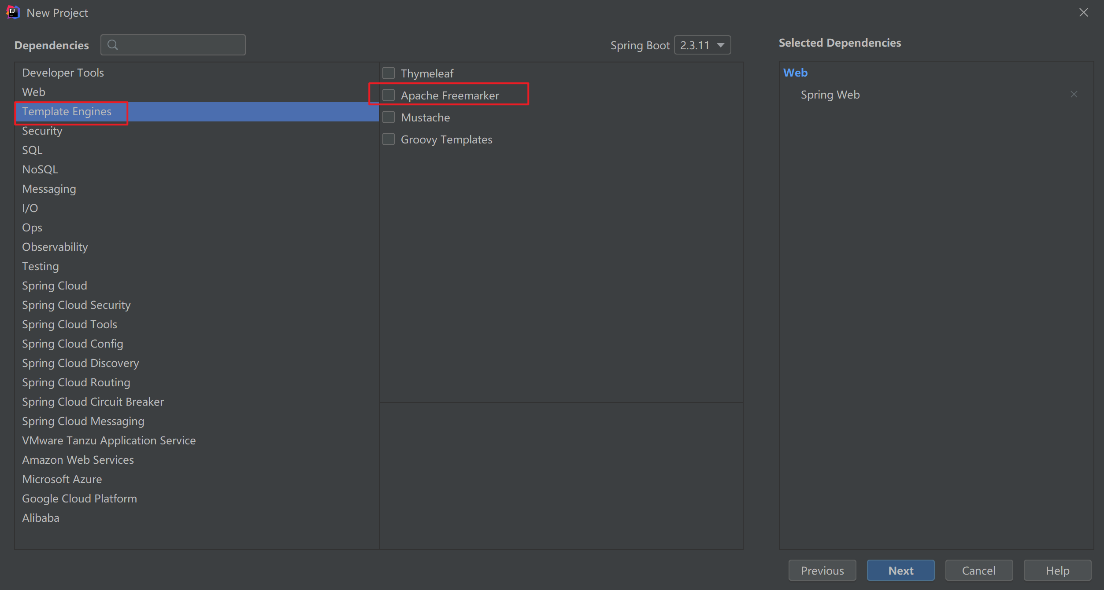This screenshot has height=590, width=1104.
Task: Close the New Project dialog
Action: pos(1083,12)
